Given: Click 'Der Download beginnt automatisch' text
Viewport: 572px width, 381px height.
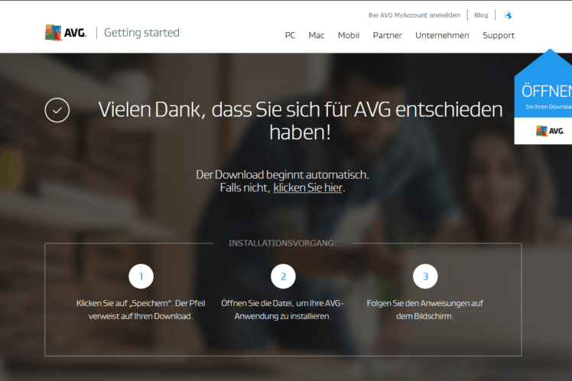Looking at the screenshot, I should tap(282, 175).
